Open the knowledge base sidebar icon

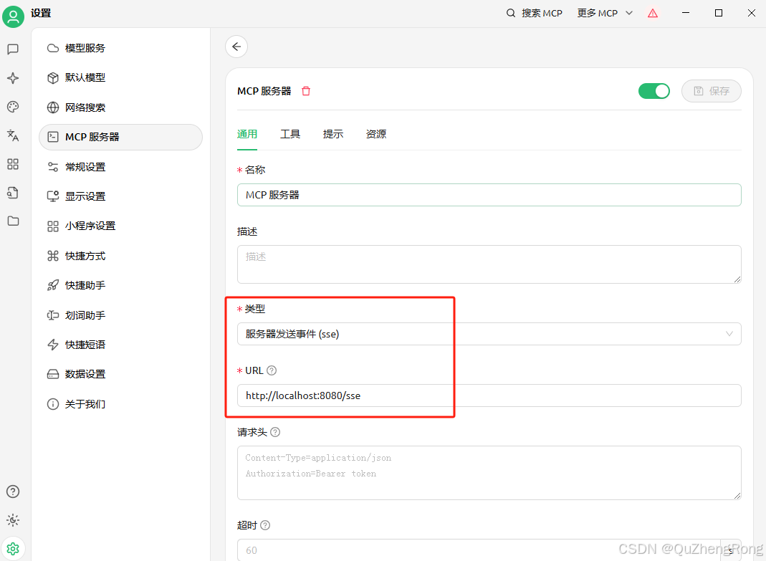point(13,193)
